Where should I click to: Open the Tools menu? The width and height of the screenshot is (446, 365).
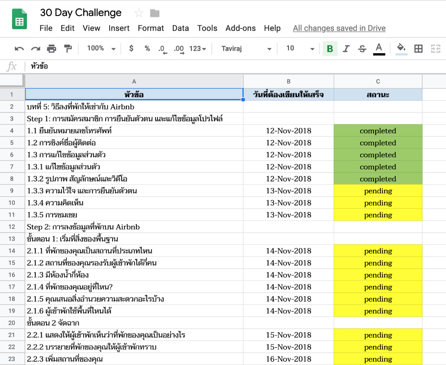(207, 28)
